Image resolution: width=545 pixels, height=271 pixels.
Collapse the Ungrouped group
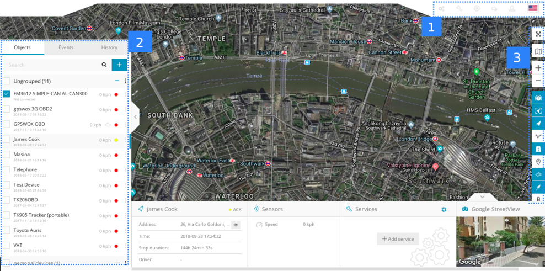[117, 81]
